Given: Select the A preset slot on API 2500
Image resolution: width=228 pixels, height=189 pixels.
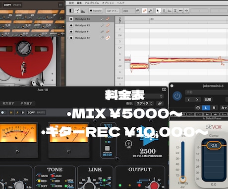Looking at the screenshot, I should click(x=17, y=112).
